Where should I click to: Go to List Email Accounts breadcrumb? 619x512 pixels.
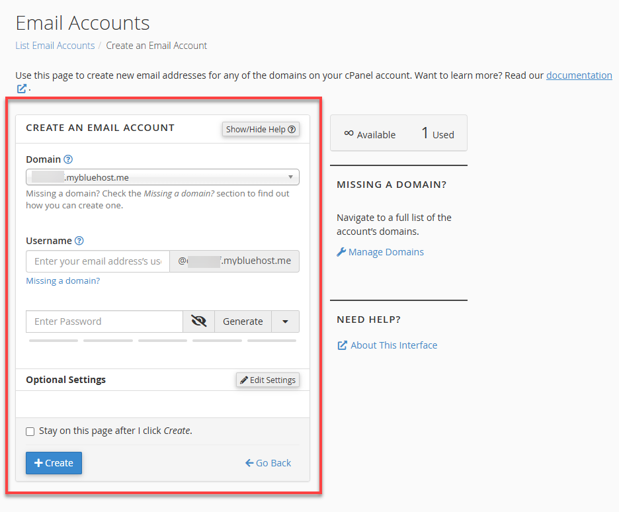coord(55,45)
